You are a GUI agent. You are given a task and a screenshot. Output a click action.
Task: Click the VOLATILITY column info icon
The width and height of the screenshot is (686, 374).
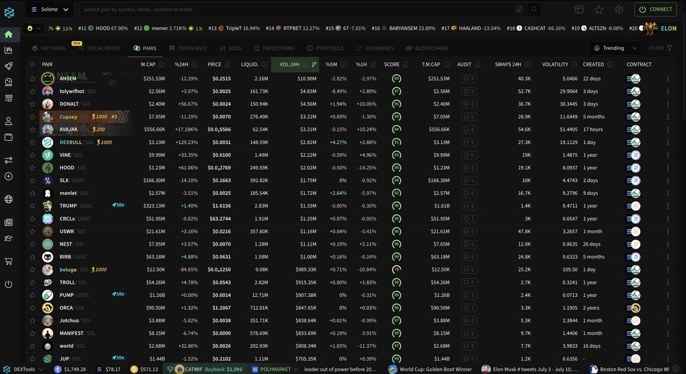coord(574,64)
